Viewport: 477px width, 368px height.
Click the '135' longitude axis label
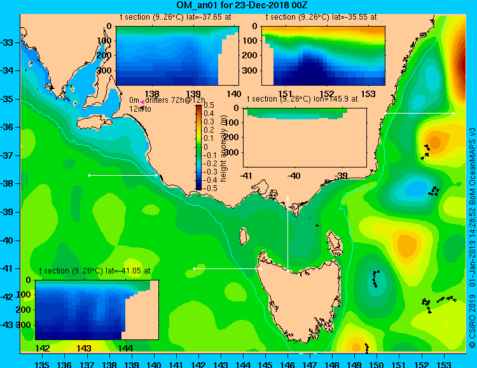pyautogui.click(x=42, y=365)
